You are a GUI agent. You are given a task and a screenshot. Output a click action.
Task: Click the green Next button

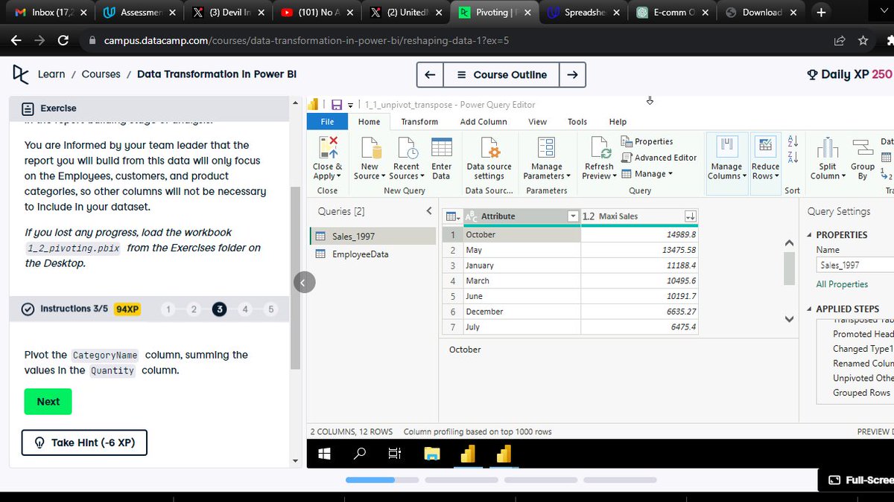coord(48,402)
